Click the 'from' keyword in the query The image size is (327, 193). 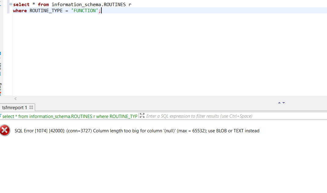(43, 5)
